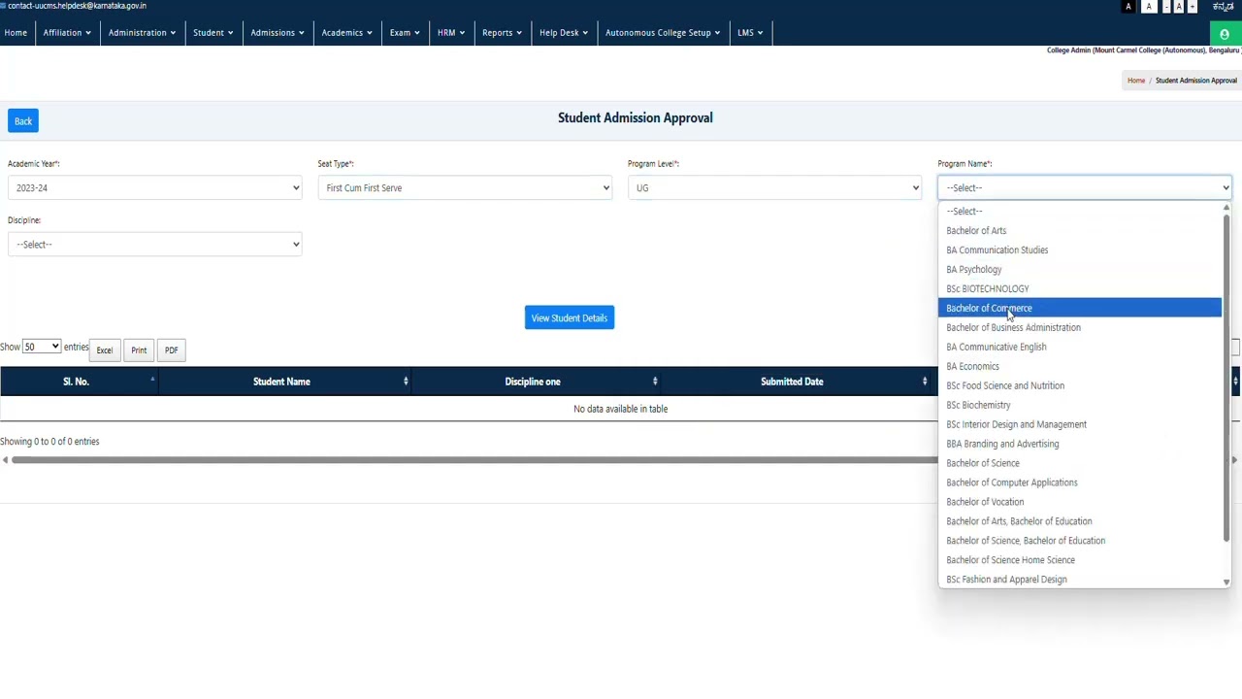Open Help Desk menu
The height and width of the screenshot is (699, 1242).
tap(563, 33)
